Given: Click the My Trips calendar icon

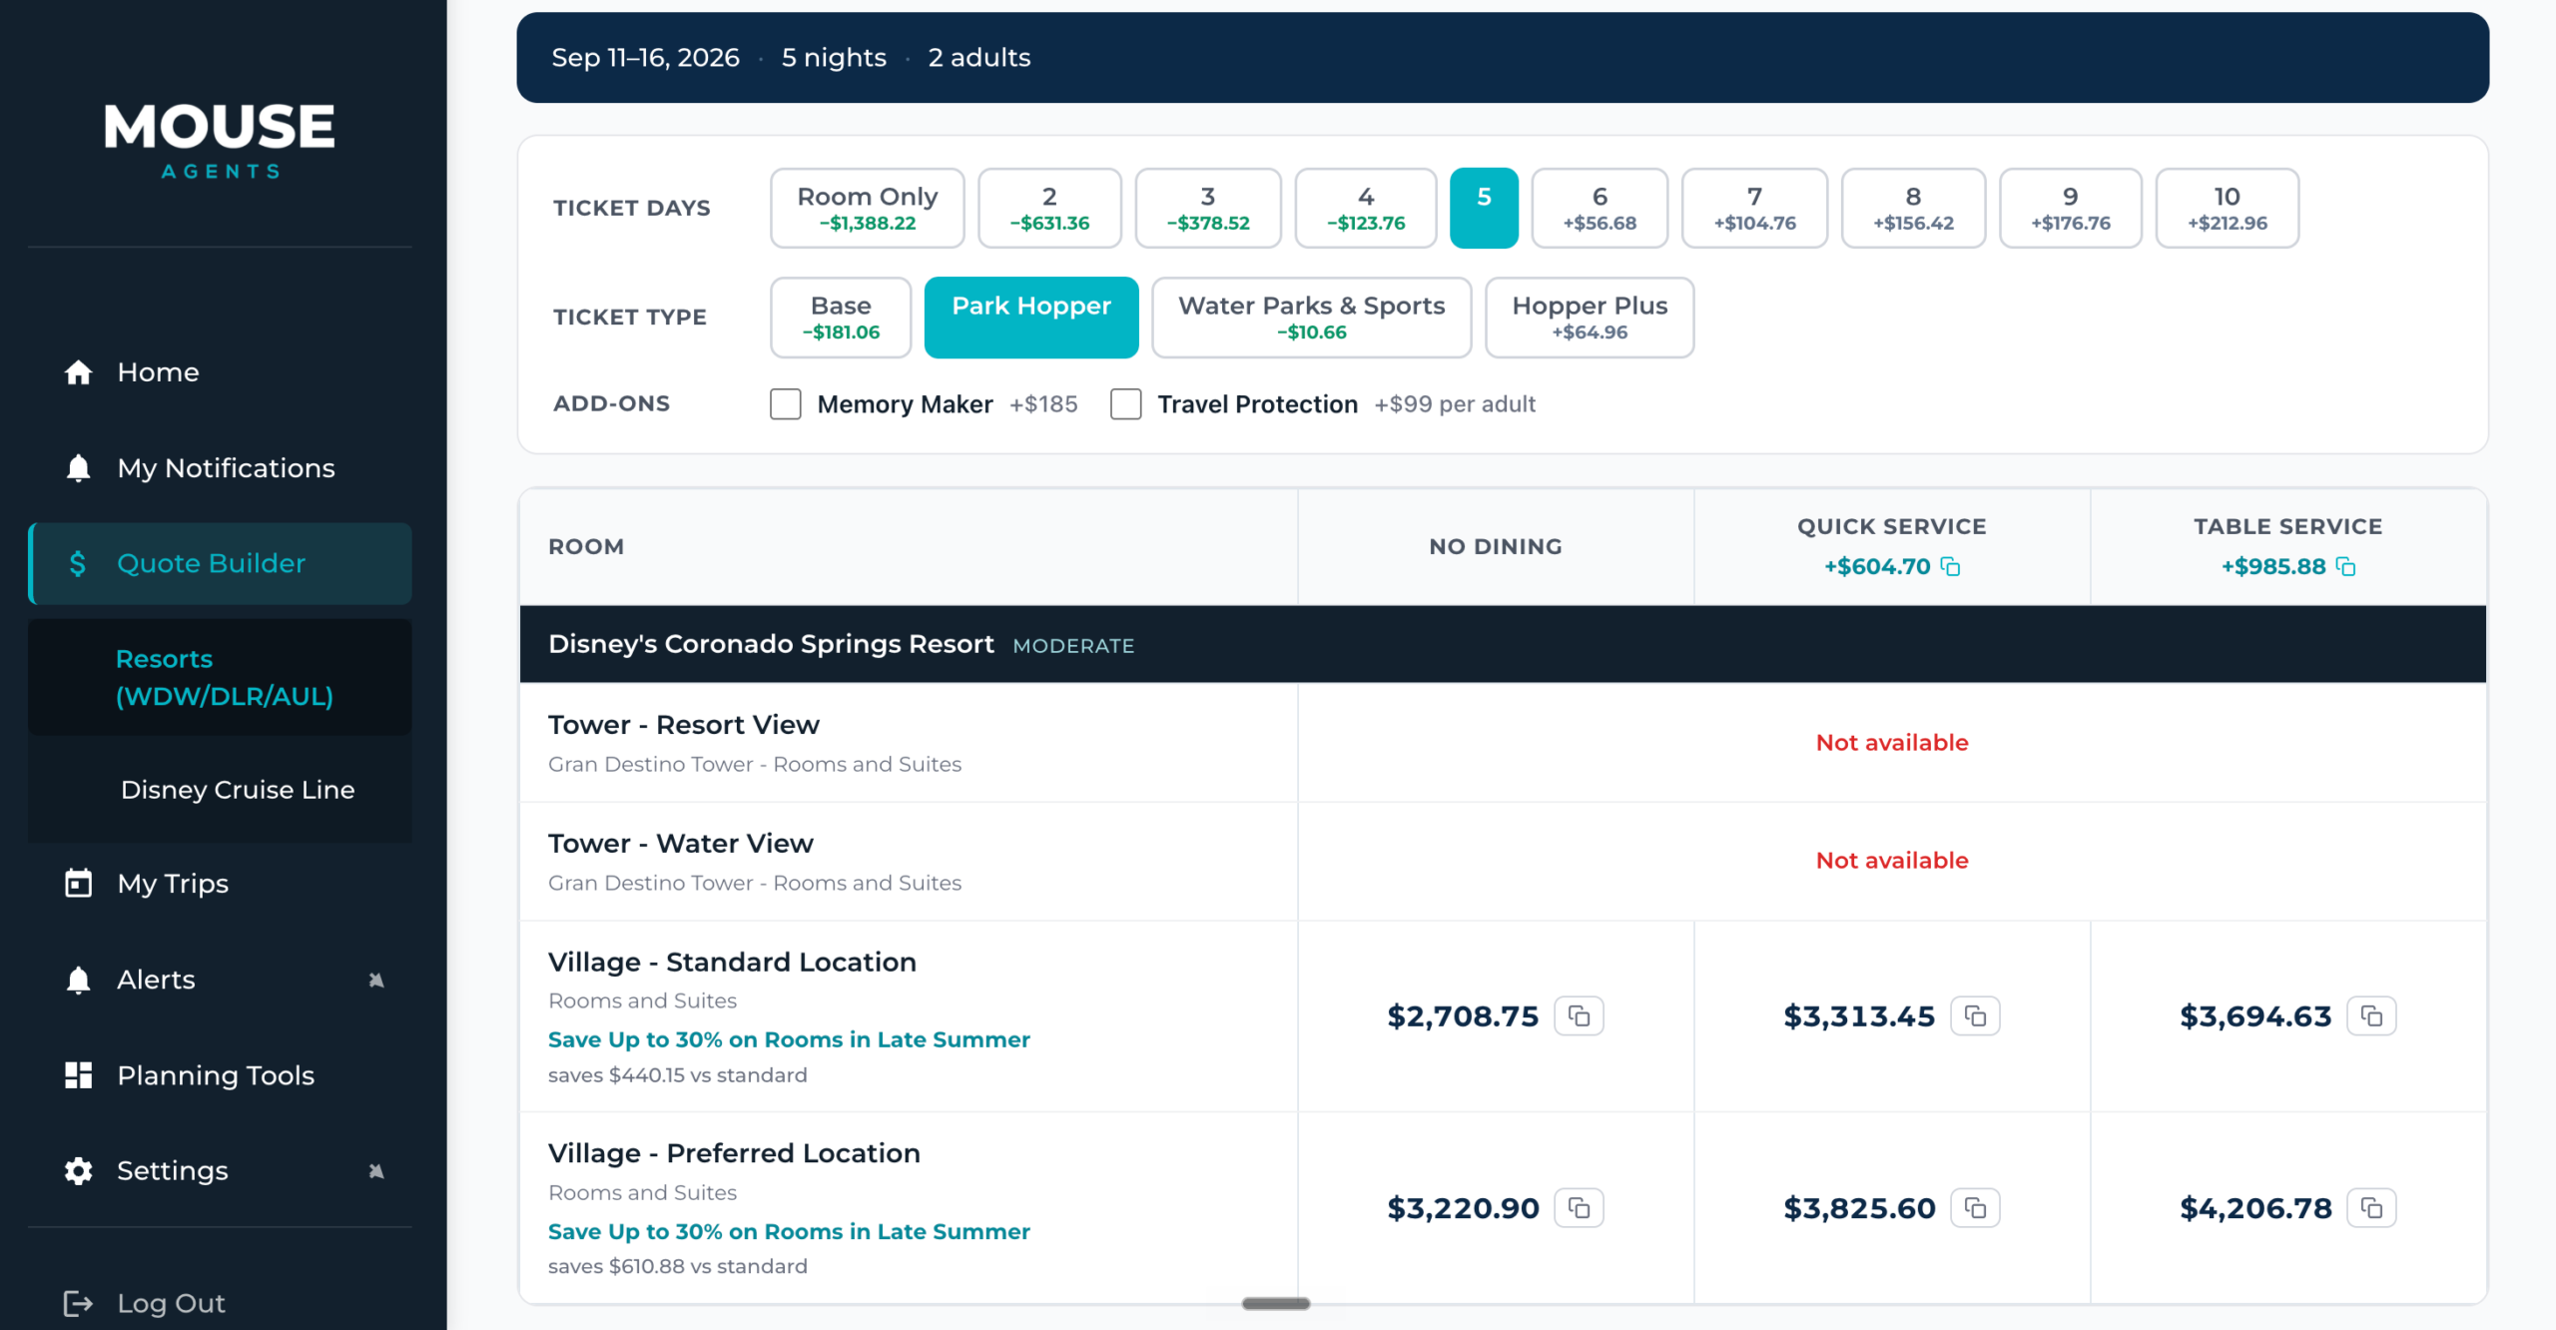Looking at the screenshot, I should tap(78, 884).
